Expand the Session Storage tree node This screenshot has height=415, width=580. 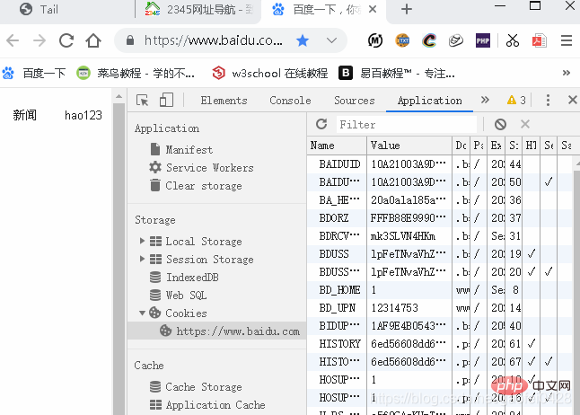(142, 259)
